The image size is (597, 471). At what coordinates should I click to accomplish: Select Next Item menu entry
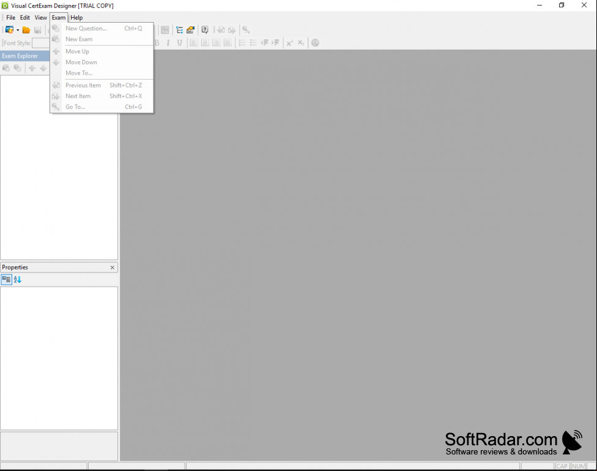[x=102, y=96]
